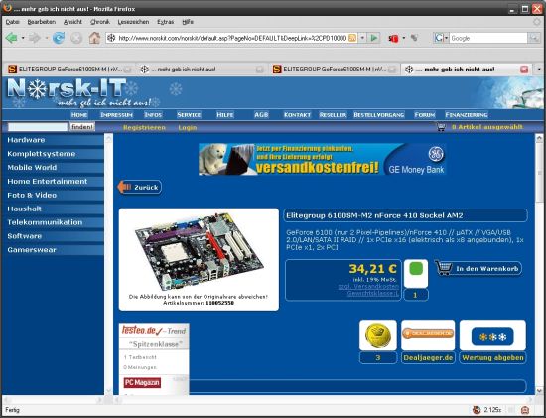Click the GE Money Bank versandkostenfrei banner

(x=323, y=159)
